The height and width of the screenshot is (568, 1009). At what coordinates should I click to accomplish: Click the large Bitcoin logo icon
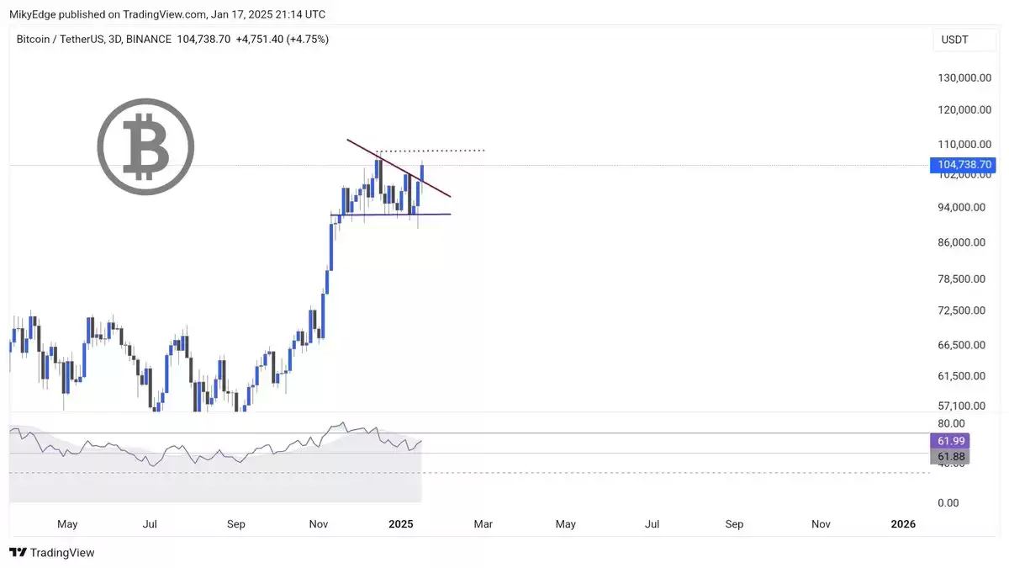(x=145, y=147)
